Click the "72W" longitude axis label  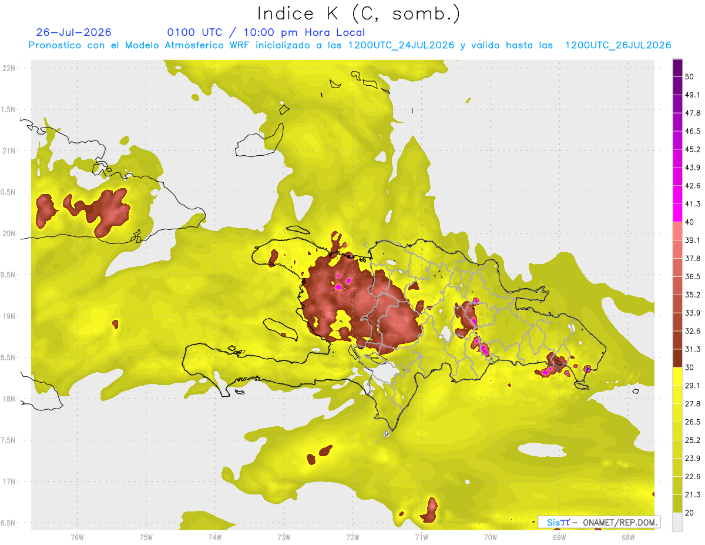click(352, 537)
